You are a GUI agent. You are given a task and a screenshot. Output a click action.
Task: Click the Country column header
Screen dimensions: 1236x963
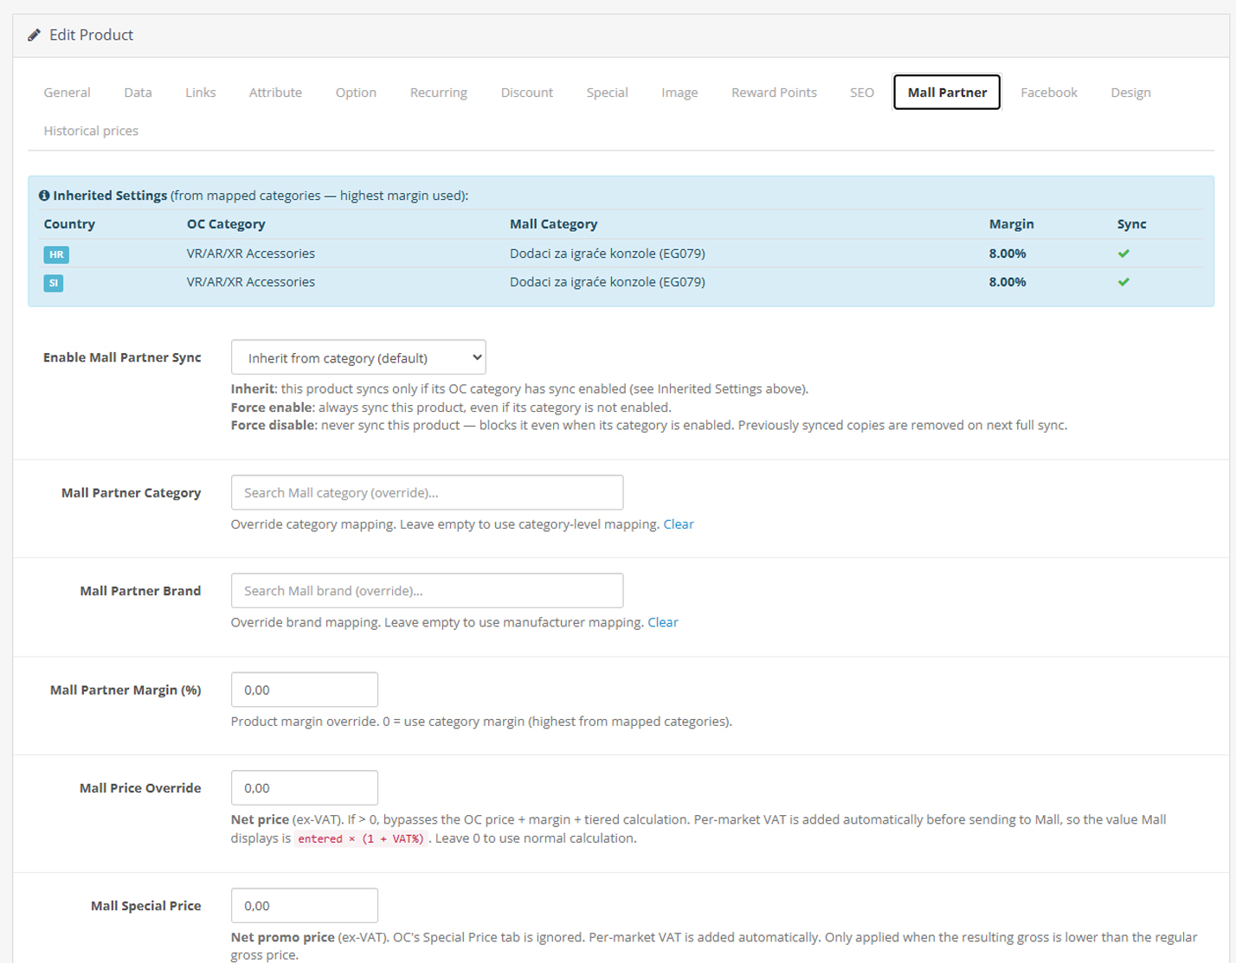pyautogui.click(x=69, y=224)
